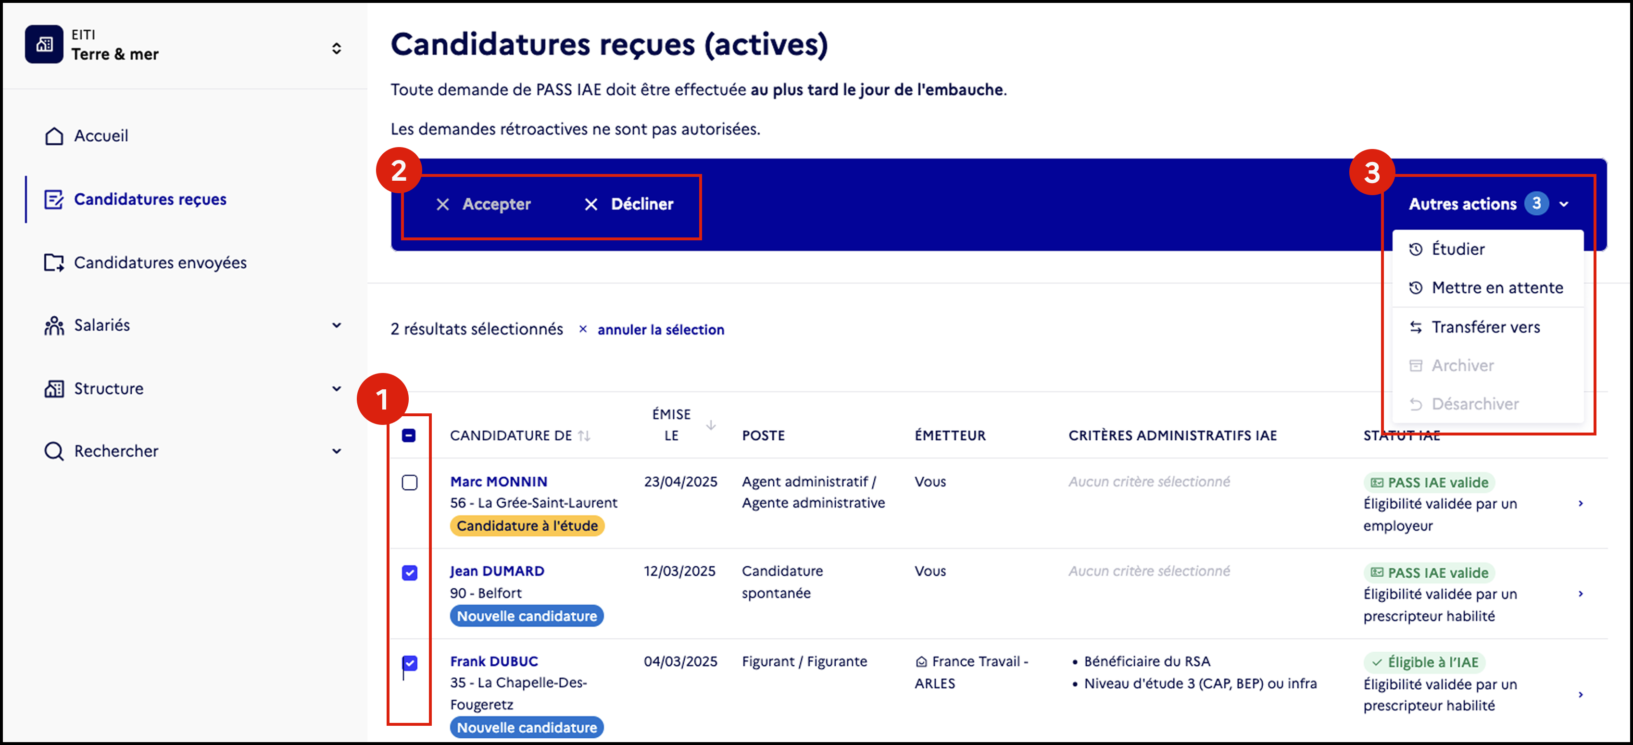Open Candidatures envoyées in sidebar
The width and height of the screenshot is (1633, 745).
(x=145, y=262)
